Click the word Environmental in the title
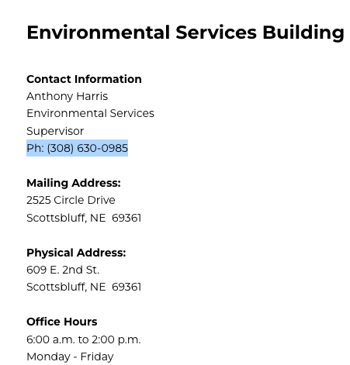 99,33
